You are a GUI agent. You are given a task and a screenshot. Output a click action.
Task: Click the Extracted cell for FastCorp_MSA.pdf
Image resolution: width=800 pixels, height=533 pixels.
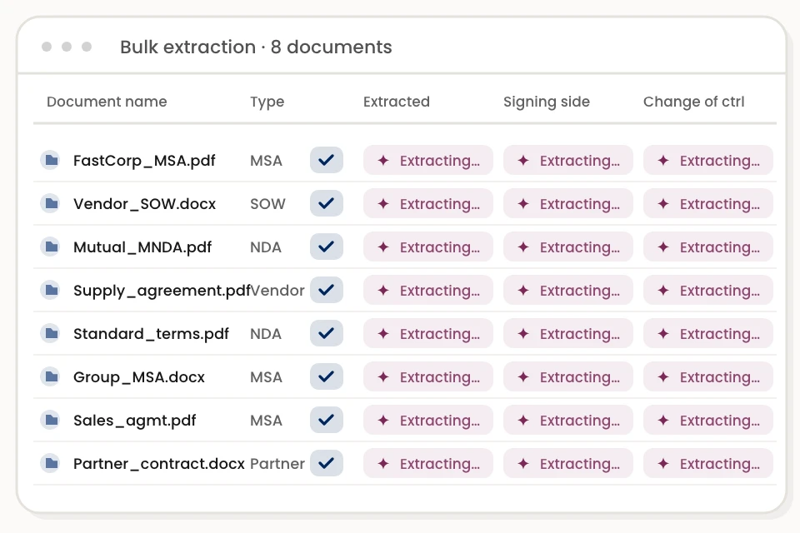(x=428, y=160)
